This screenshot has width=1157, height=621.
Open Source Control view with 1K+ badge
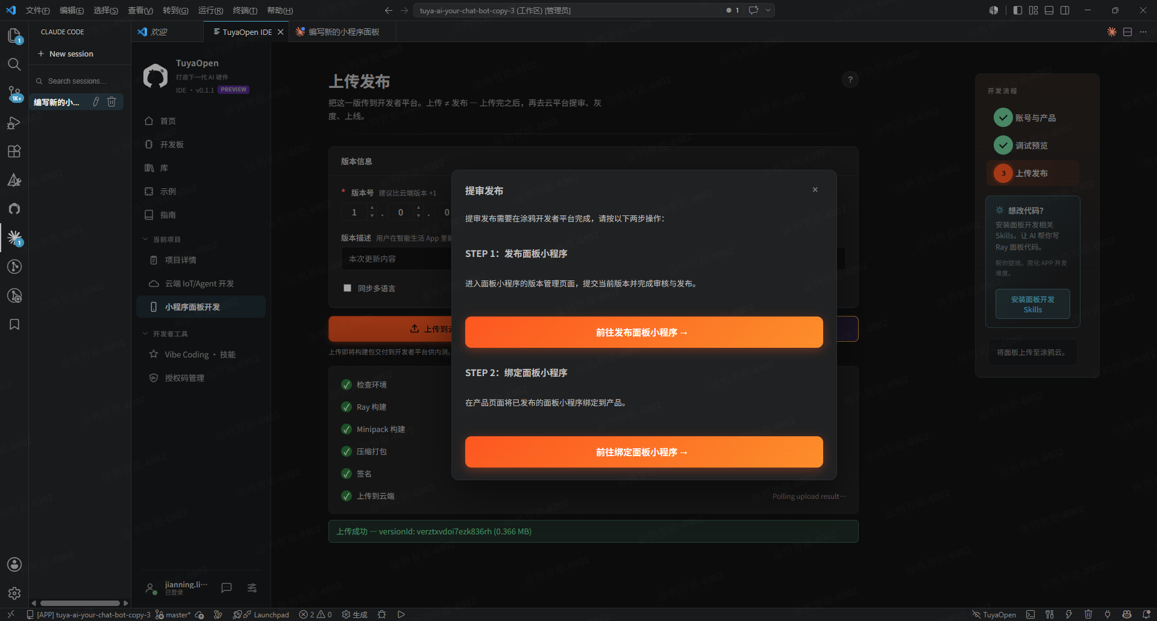click(x=14, y=93)
